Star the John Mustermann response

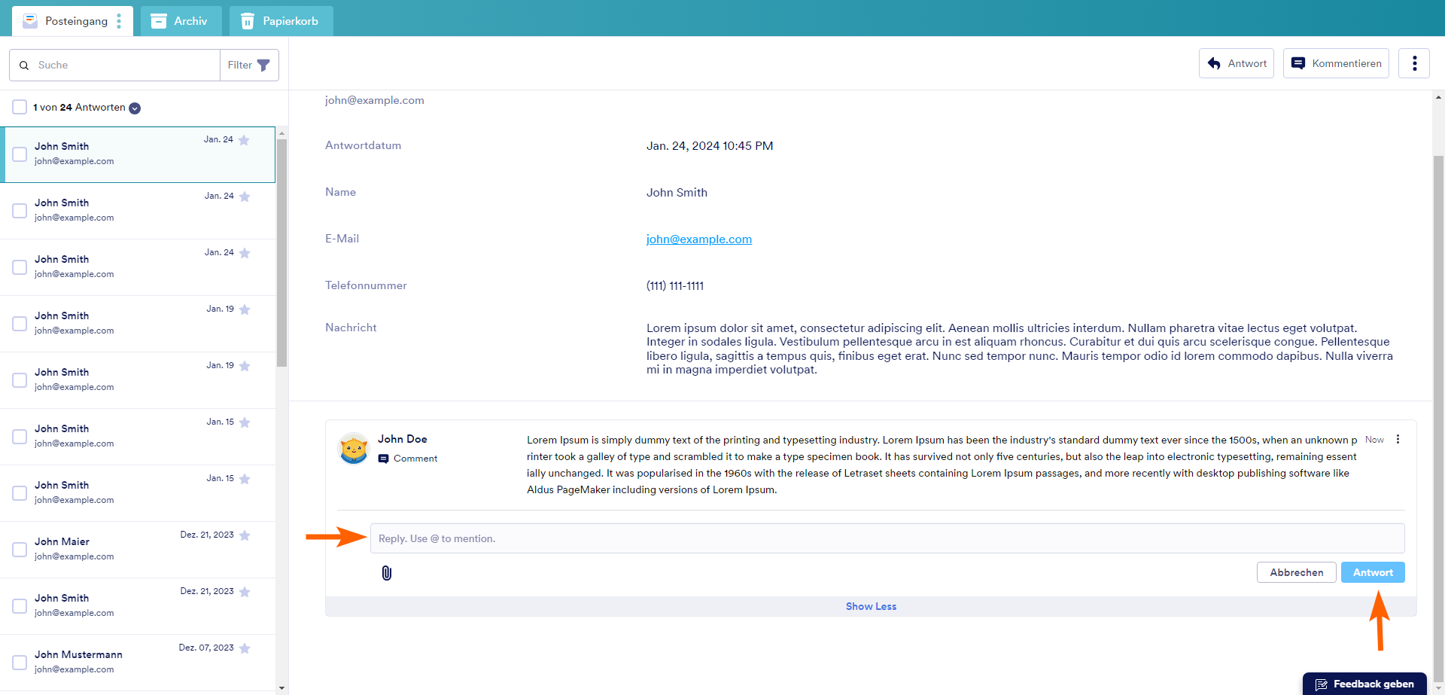(x=245, y=648)
